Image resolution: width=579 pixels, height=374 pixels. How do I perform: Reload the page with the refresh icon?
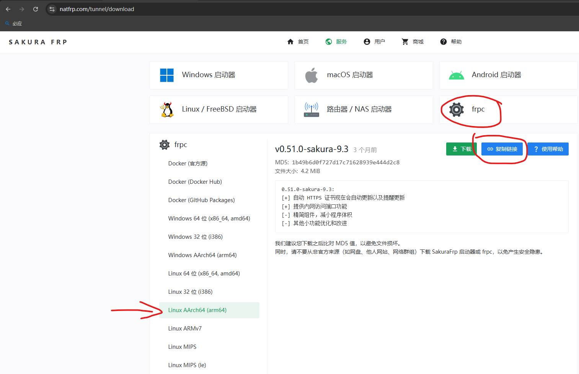tap(36, 9)
